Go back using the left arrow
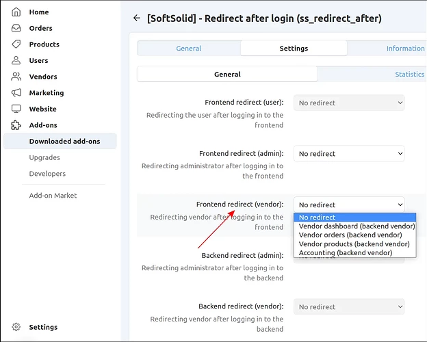This screenshot has width=427, height=342. click(x=137, y=18)
